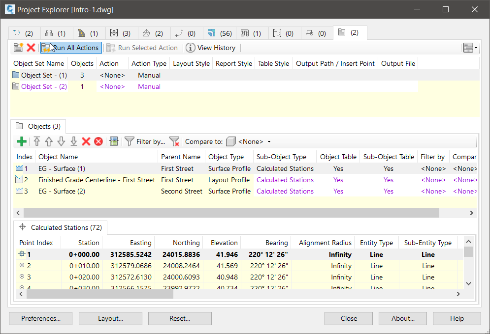
Task: Click the Preferences button
Action: pyautogui.click(x=40, y=318)
